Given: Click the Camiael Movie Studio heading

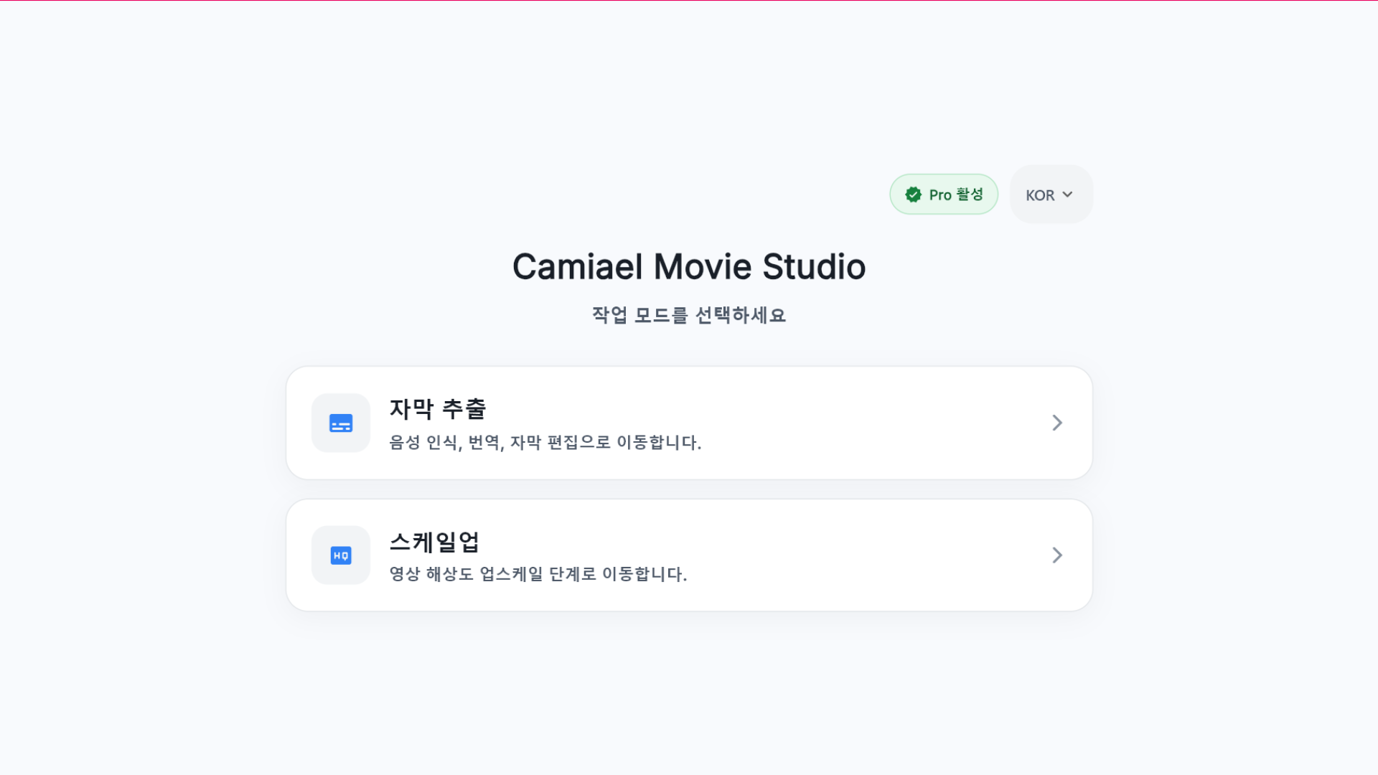Looking at the screenshot, I should tap(689, 267).
